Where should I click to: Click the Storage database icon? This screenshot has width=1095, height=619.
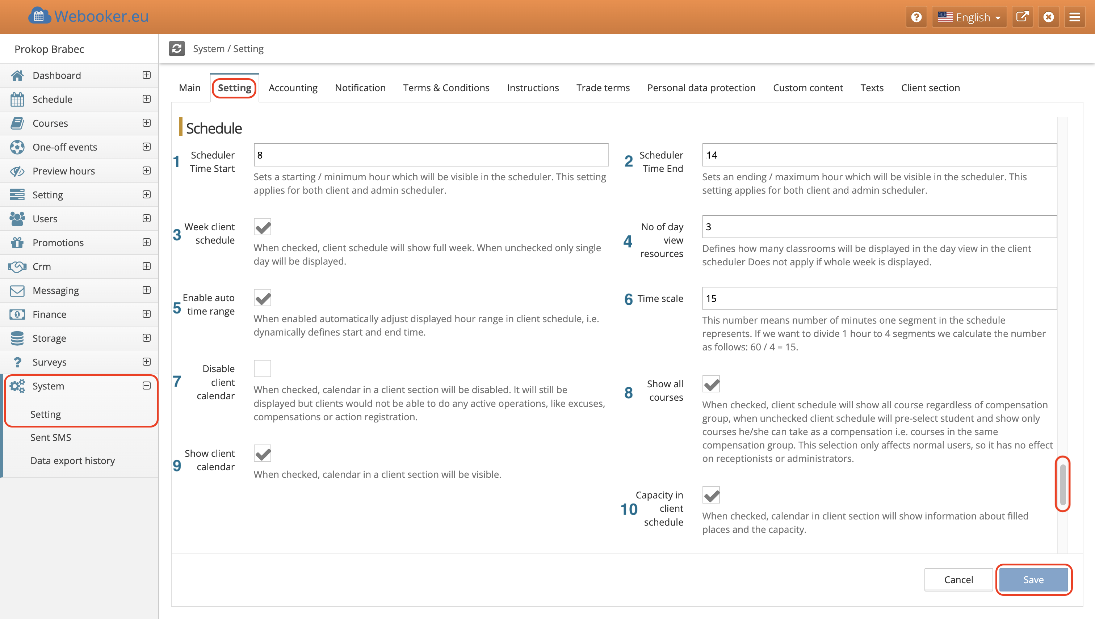tap(17, 338)
